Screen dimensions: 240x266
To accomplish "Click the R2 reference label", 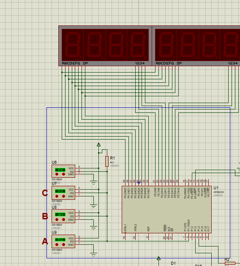I will coord(227,260).
